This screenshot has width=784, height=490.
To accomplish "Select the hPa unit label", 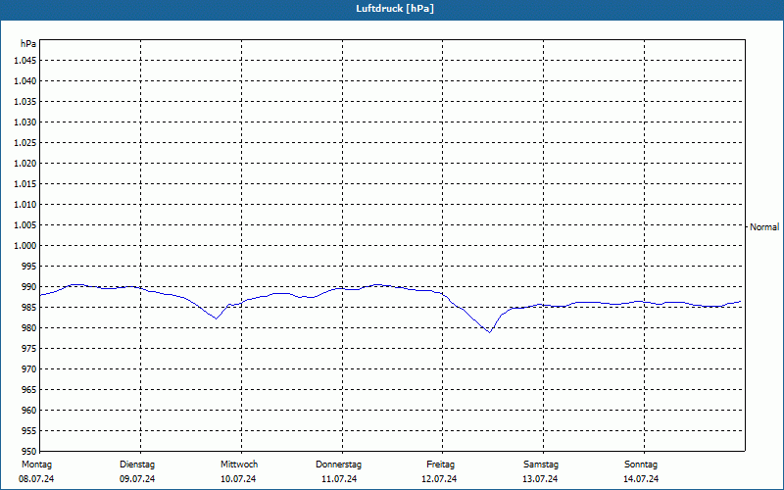I will click(28, 44).
